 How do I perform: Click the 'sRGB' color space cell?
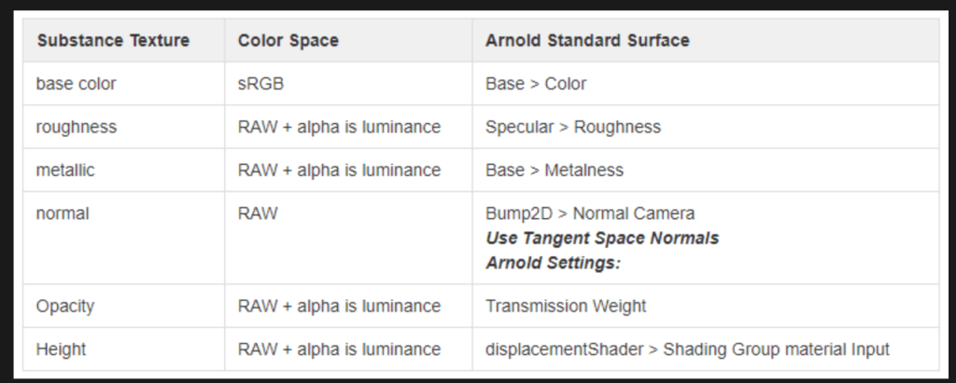tap(260, 84)
